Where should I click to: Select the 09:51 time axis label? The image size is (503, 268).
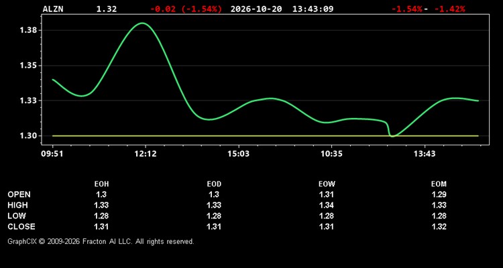tap(52, 154)
